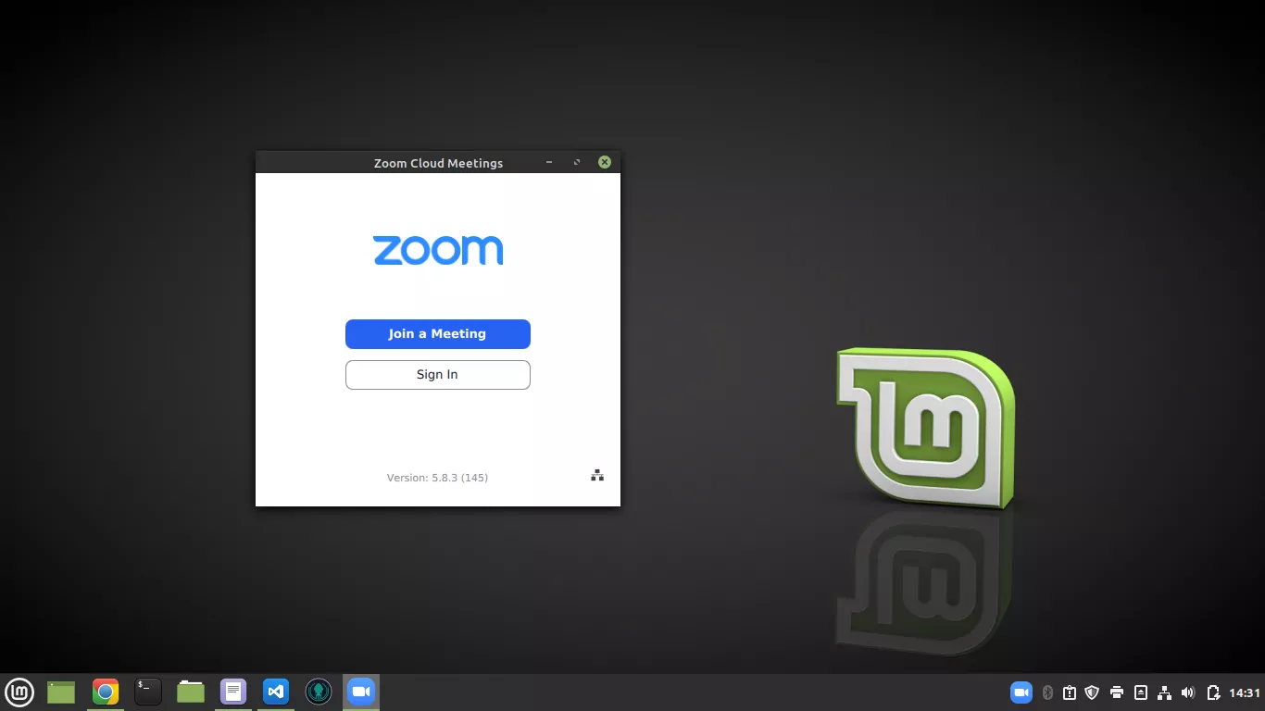Close the Zoom Cloud Meetings window
This screenshot has width=1265, height=711.
pyautogui.click(x=605, y=162)
